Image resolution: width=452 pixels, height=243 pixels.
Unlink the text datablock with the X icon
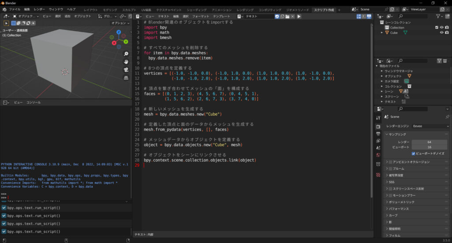tap(293, 16)
